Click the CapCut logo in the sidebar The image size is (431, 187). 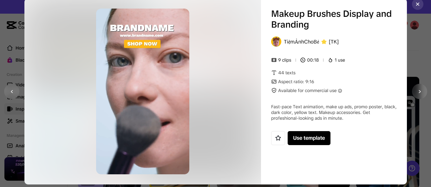click(12, 25)
